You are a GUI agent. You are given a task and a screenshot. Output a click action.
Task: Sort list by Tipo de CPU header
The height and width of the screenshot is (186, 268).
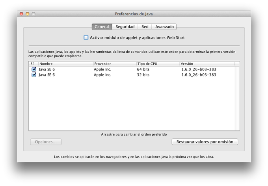pyautogui.click(x=158, y=64)
